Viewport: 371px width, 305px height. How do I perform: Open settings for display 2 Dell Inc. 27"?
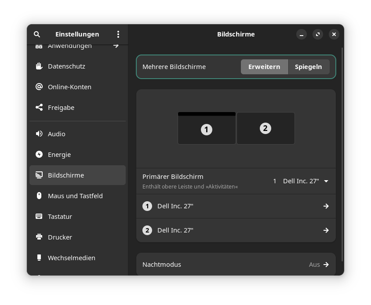tap(236, 230)
